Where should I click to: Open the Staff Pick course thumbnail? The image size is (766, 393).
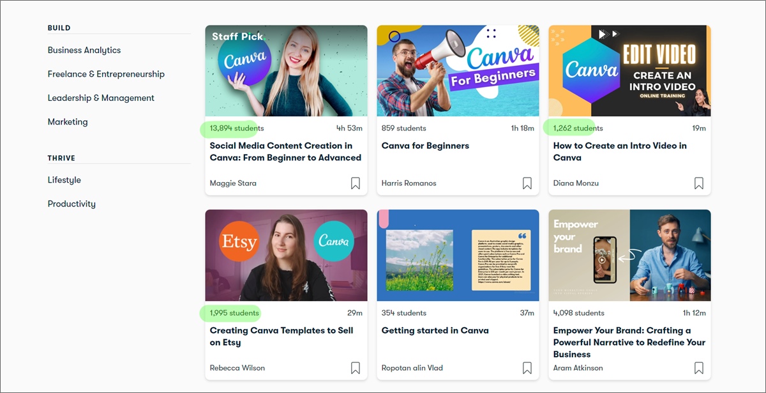pos(286,72)
